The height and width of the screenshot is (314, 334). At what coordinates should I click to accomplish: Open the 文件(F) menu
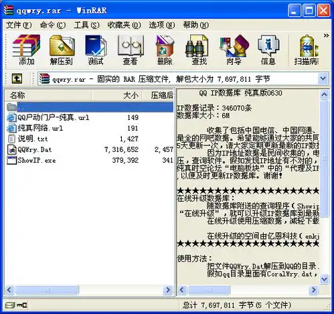pos(19,25)
